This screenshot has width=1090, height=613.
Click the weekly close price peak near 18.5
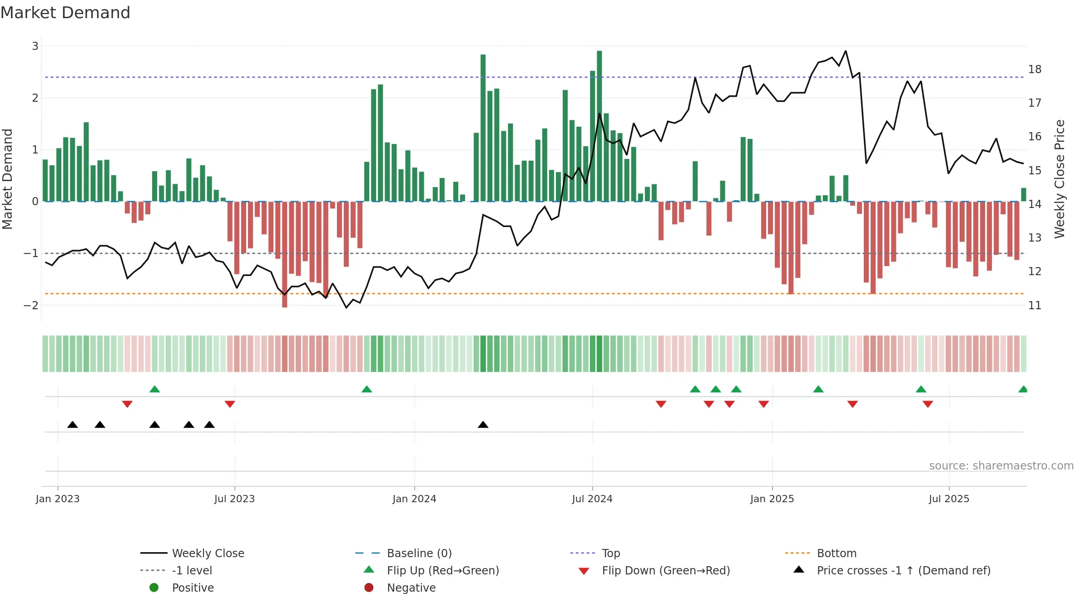click(846, 51)
